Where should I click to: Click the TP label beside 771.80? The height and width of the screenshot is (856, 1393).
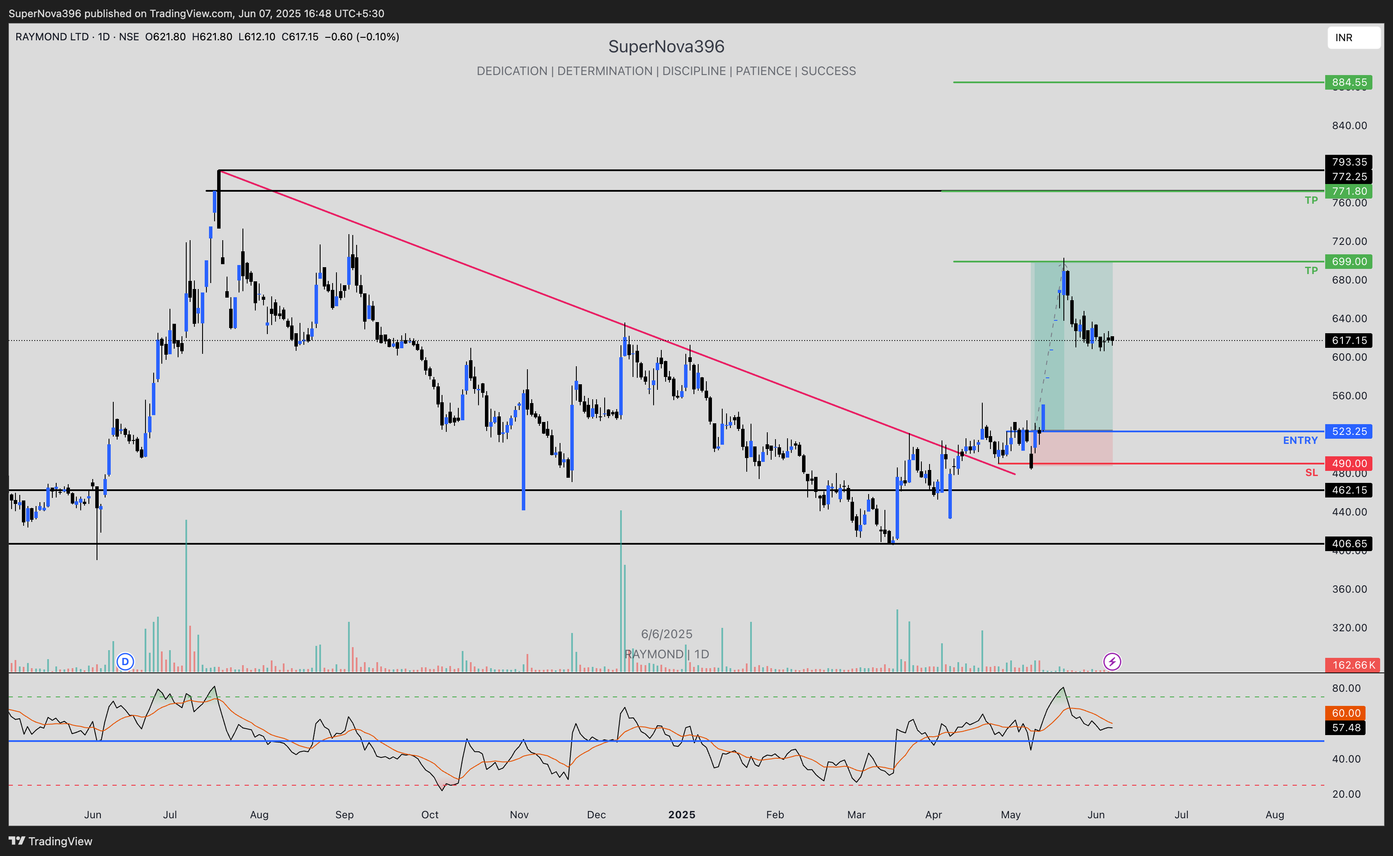1311,200
